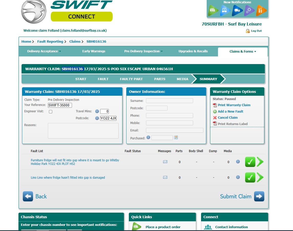The height and width of the screenshot is (231, 293).
Task: Click the Your Reference input field
Action: pyautogui.click(x=60, y=105)
